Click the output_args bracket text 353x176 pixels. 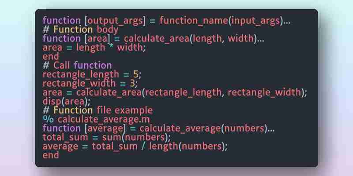coord(115,21)
